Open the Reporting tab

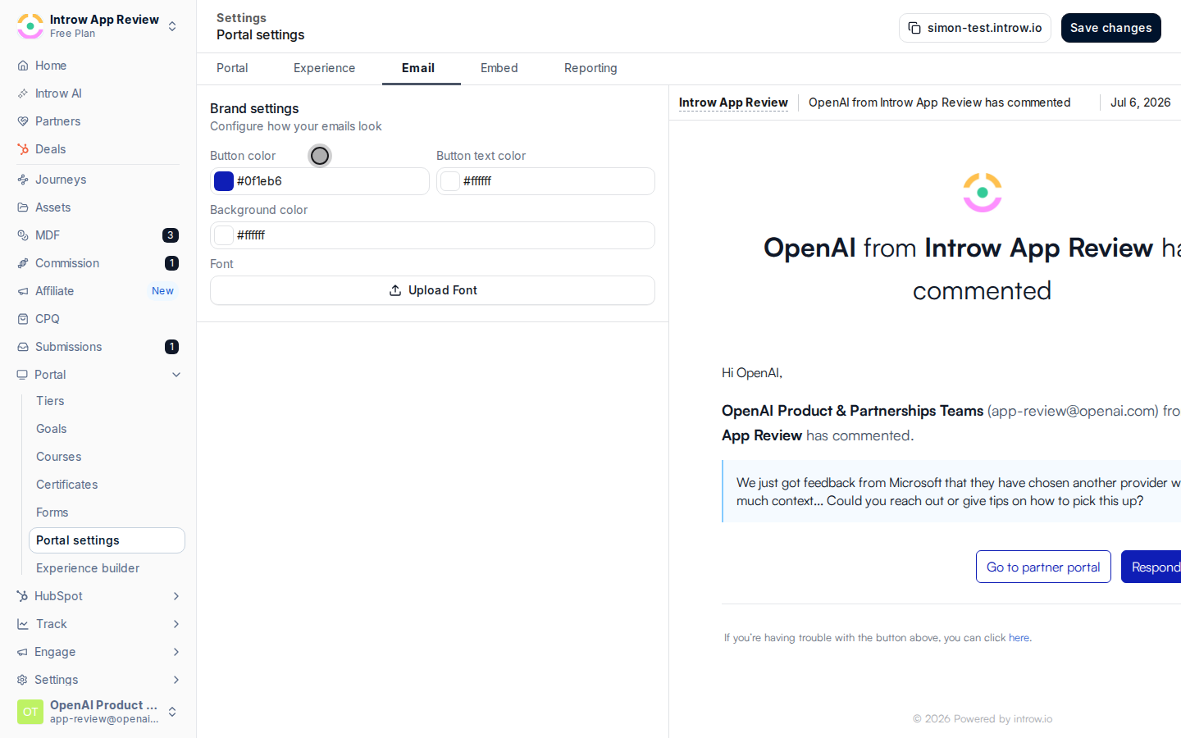[x=590, y=68]
